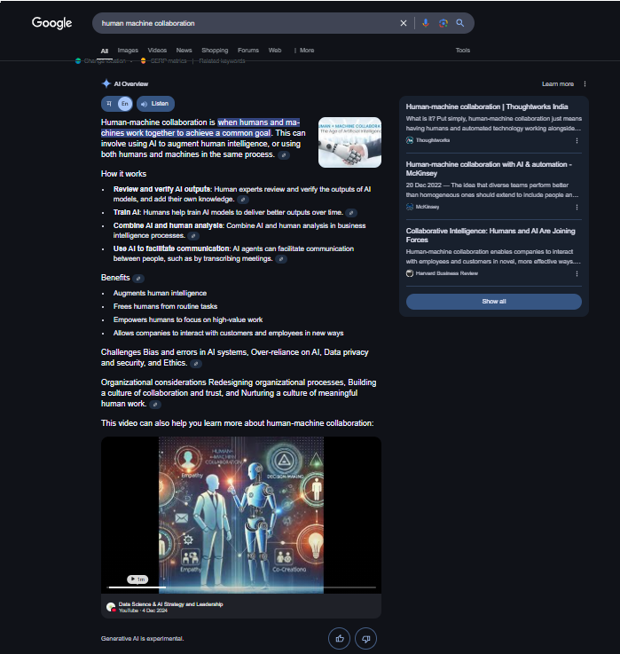This screenshot has width=620, height=654.
Task: Switch to the Web tab
Action: coord(275,51)
